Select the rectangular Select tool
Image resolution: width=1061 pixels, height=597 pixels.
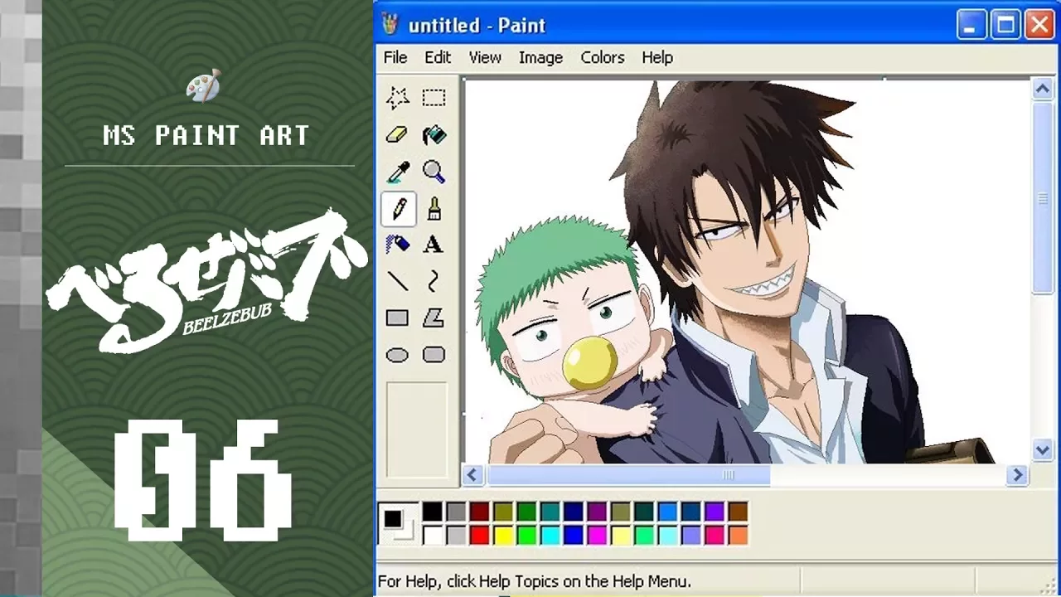pos(434,99)
